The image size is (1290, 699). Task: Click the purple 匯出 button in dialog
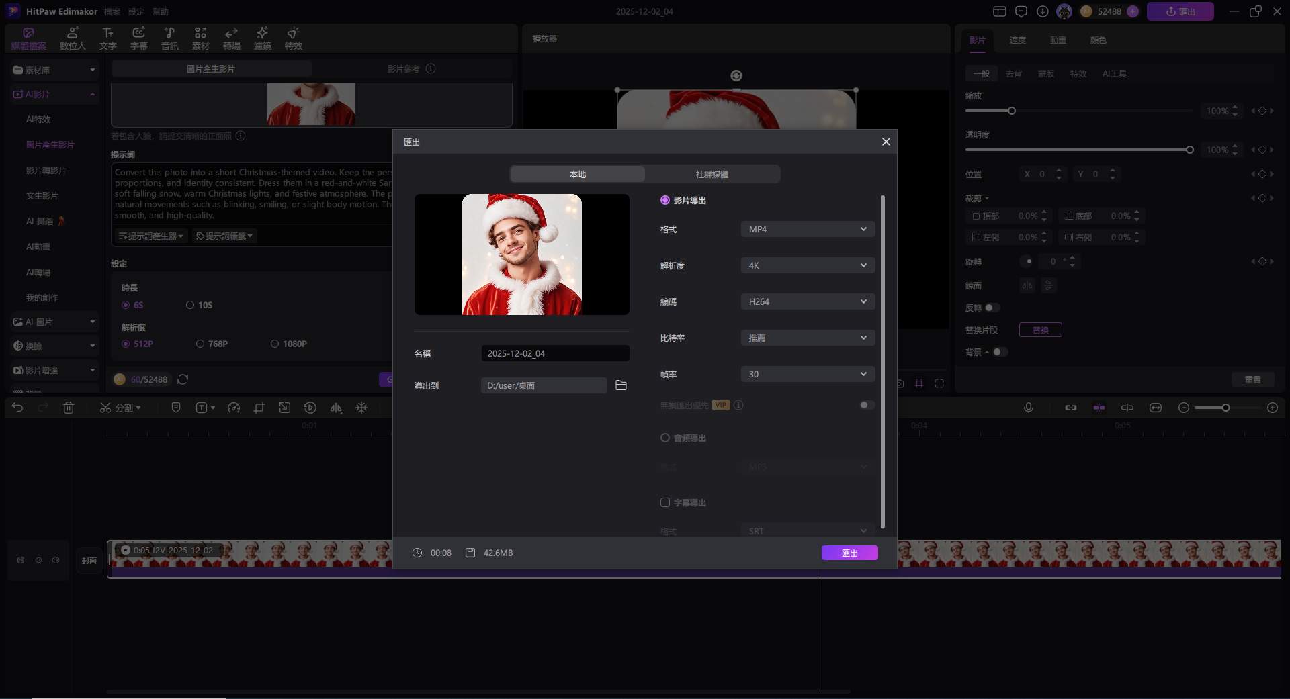849,553
